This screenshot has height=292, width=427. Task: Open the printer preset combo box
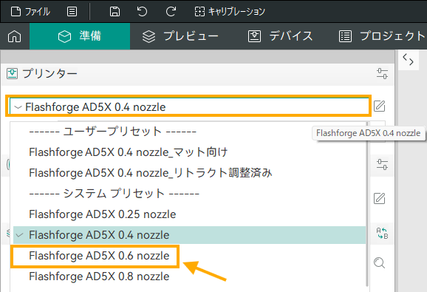pos(189,106)
